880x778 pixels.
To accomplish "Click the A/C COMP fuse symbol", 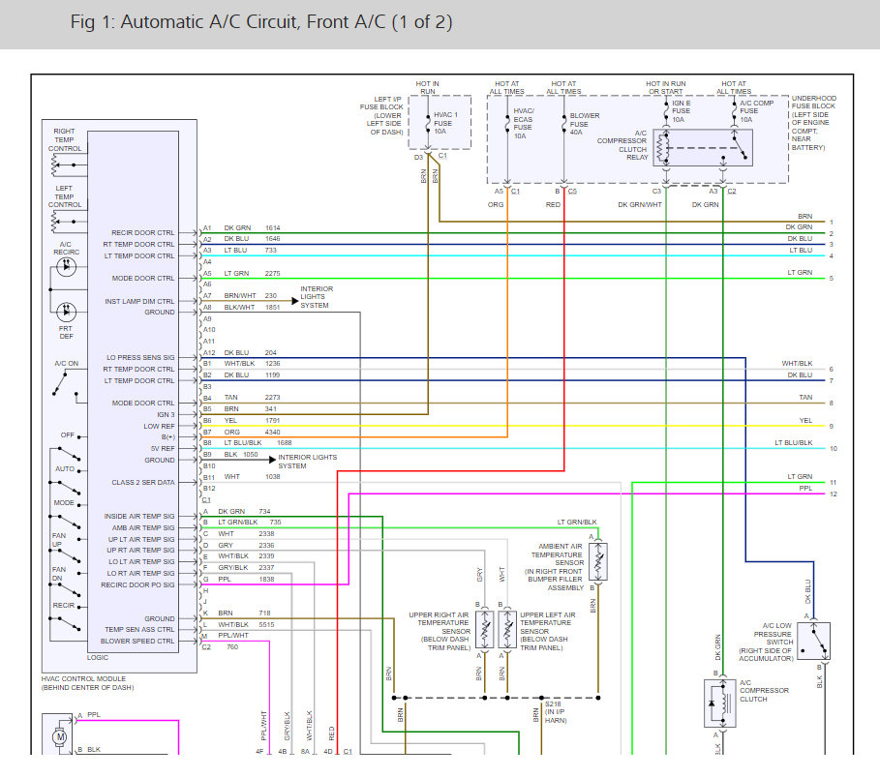I will click(x=734, y=111).
